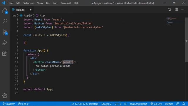Click the vertical editor scrollbar
188x106 pixels.
(x=187, y=40)
